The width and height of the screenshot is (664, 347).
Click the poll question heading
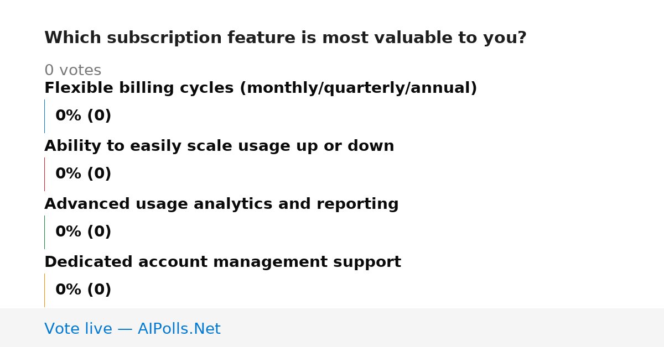tap(286, 38)
